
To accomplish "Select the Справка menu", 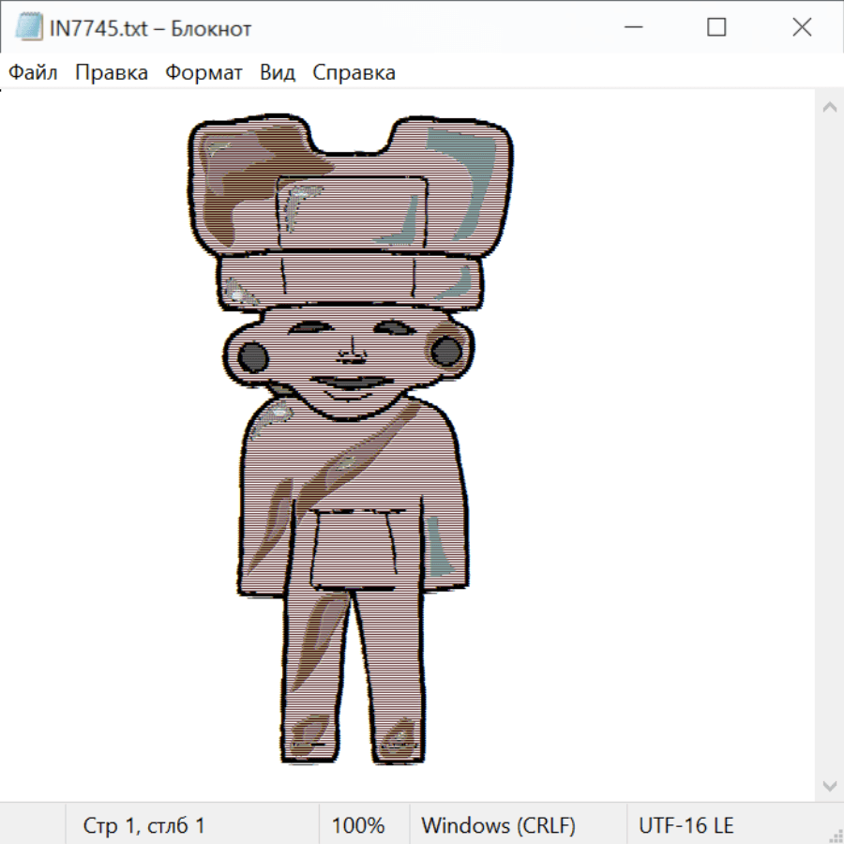I will (x=354, y=73).
